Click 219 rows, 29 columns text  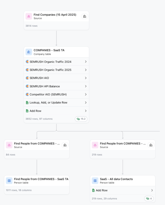pyautogui.click(x=105, y=199)
